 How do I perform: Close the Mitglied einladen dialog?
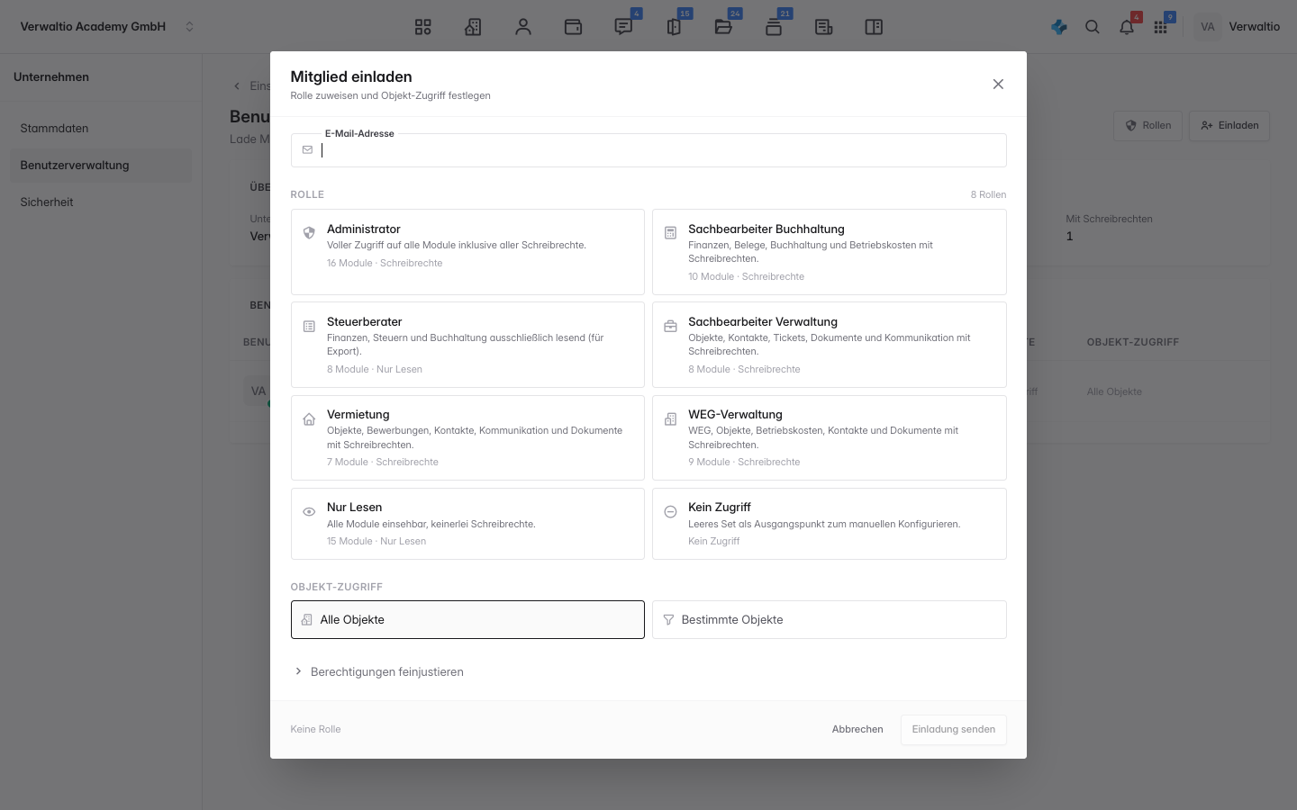click(x=998, y=84)
